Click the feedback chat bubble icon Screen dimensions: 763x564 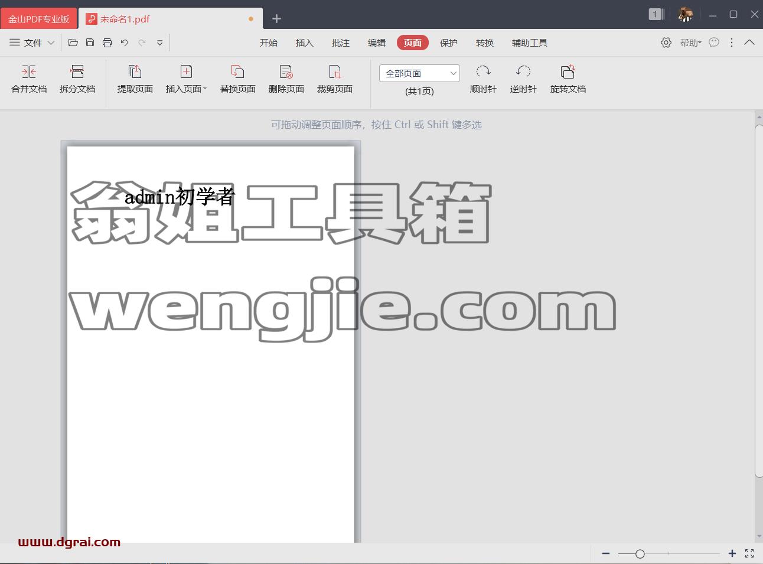coord(714,43)
